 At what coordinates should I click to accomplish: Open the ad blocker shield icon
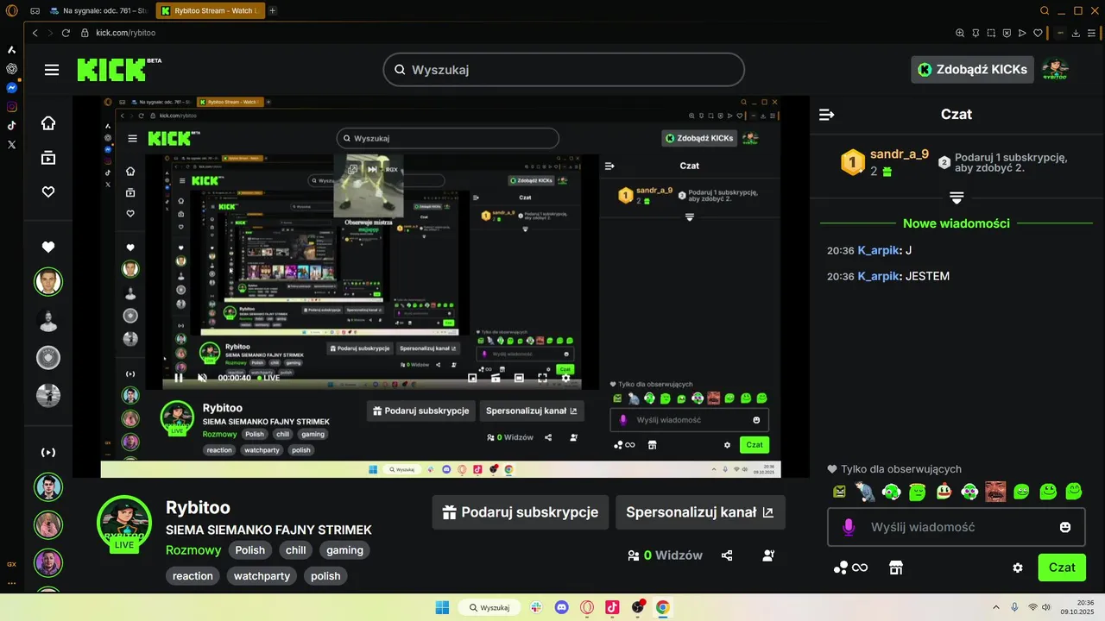click(x=1007, y=33)
